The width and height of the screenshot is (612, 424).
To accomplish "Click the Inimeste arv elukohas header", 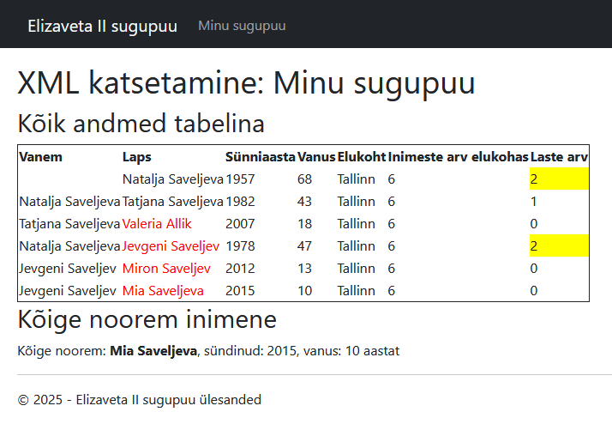I will [x=458, y=157].
